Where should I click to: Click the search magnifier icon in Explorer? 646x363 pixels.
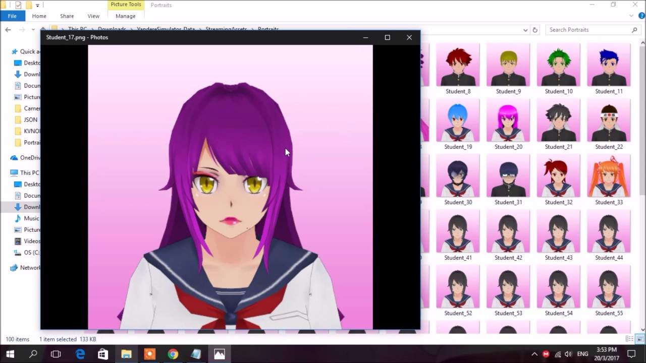[634, 30]
